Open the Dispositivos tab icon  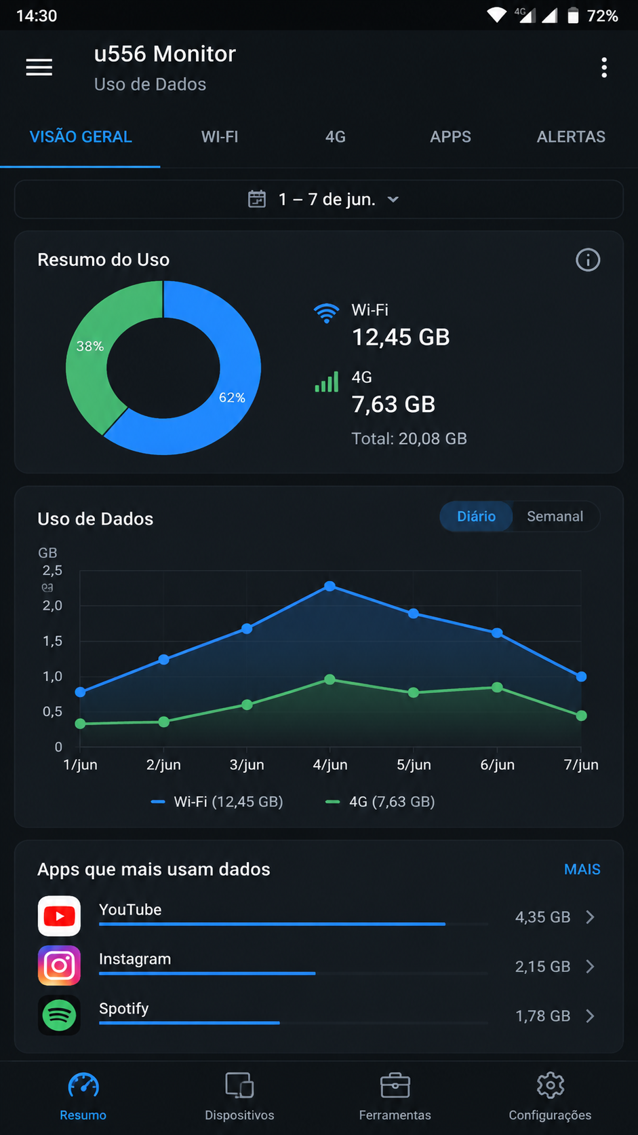[x=239, y=1085]
